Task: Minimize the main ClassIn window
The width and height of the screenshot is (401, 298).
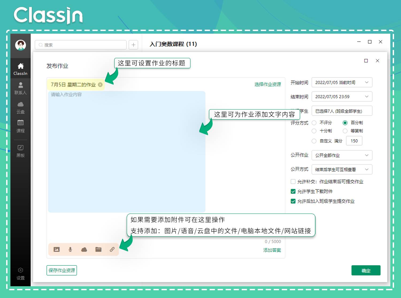Action: coord(359,42)
